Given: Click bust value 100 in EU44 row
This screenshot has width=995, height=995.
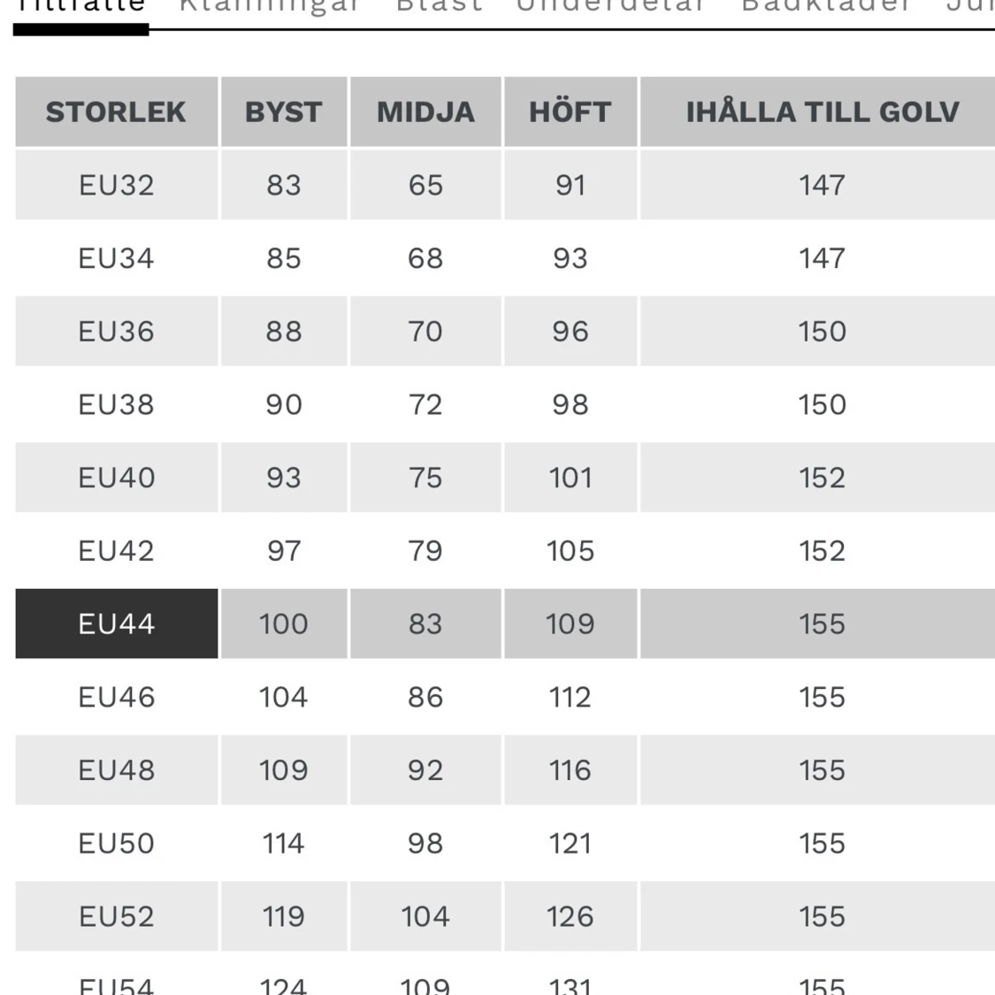Looking at the screenshot, I should coord(284,624).
